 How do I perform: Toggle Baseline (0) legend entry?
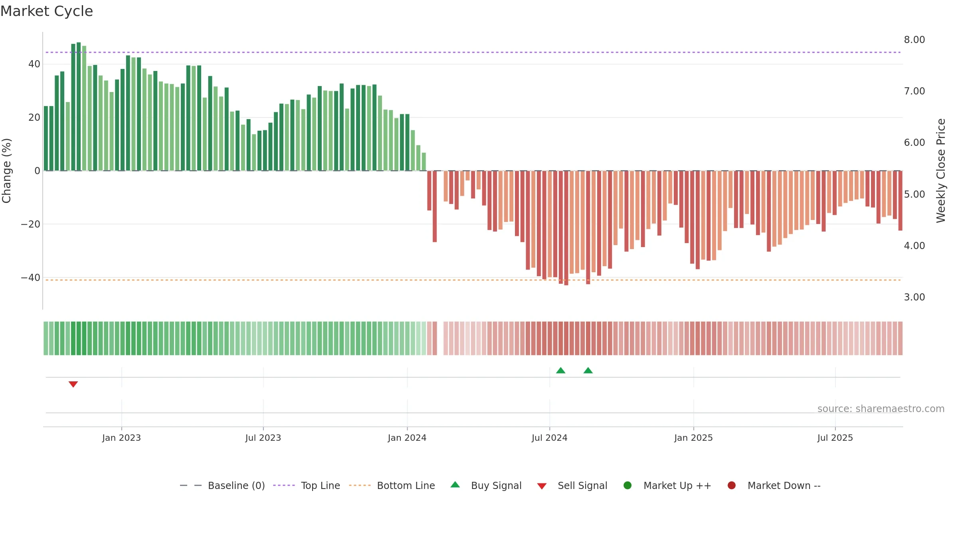(x=222, y=485)
